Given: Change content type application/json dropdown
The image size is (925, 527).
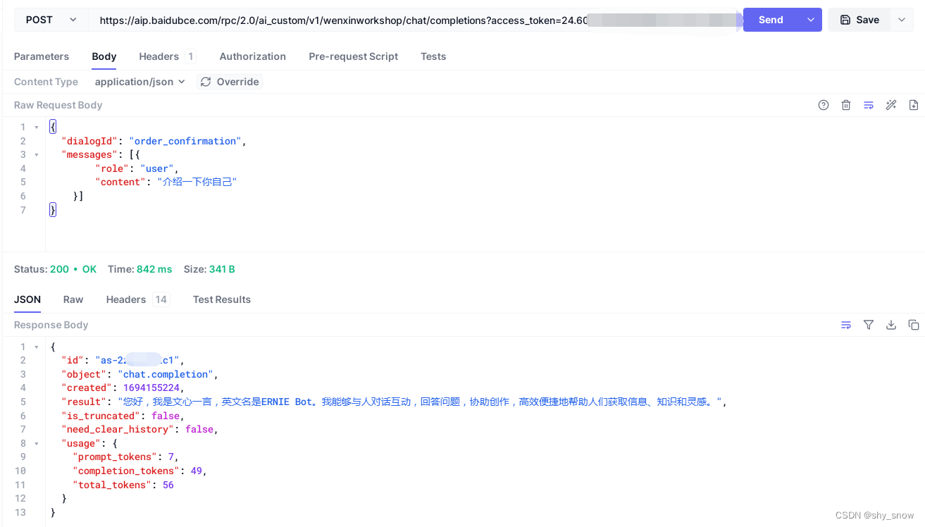Looking at the screenshot, I should pos(140,82).
